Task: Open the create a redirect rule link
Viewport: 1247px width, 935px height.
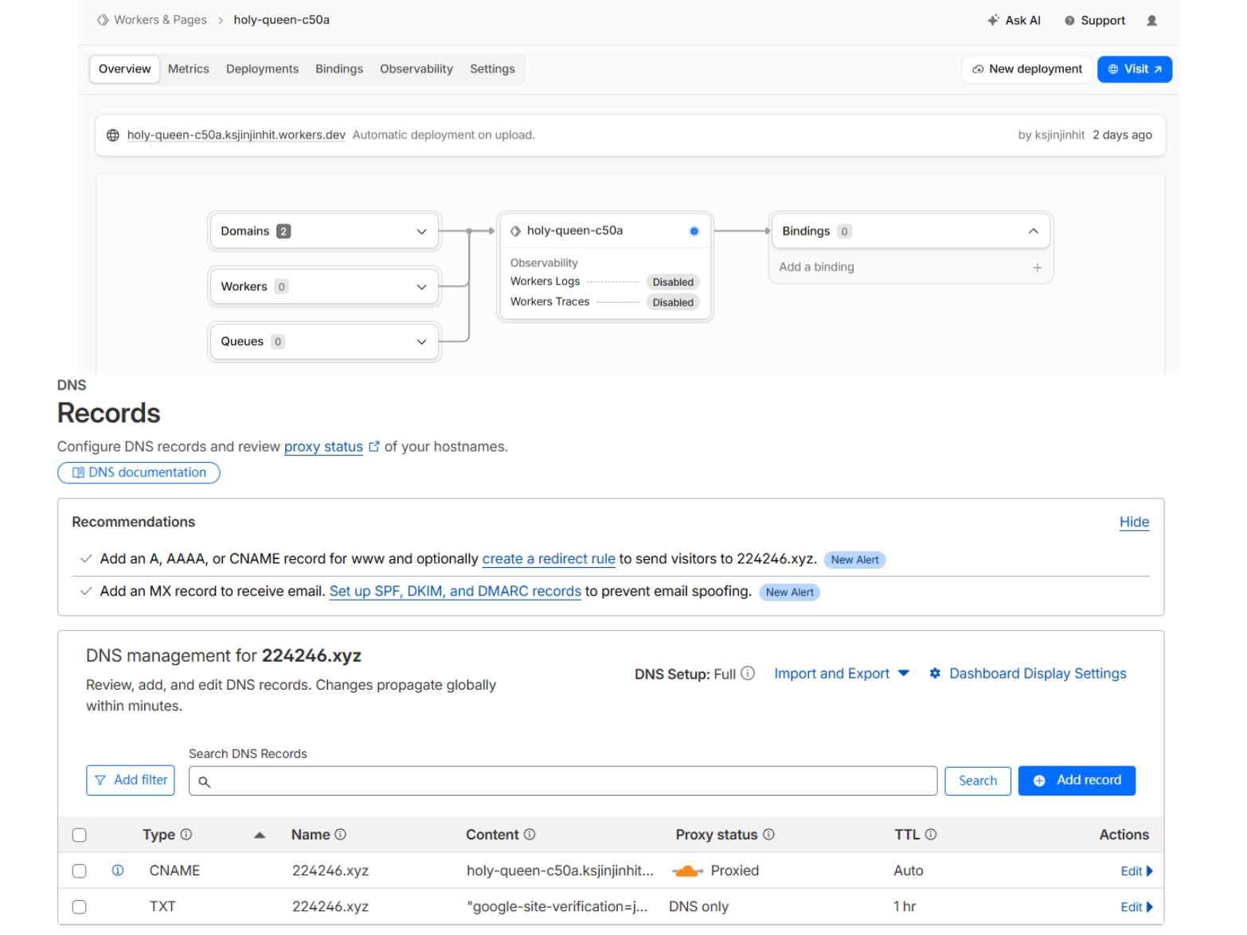Action: (x=549, y=559)
